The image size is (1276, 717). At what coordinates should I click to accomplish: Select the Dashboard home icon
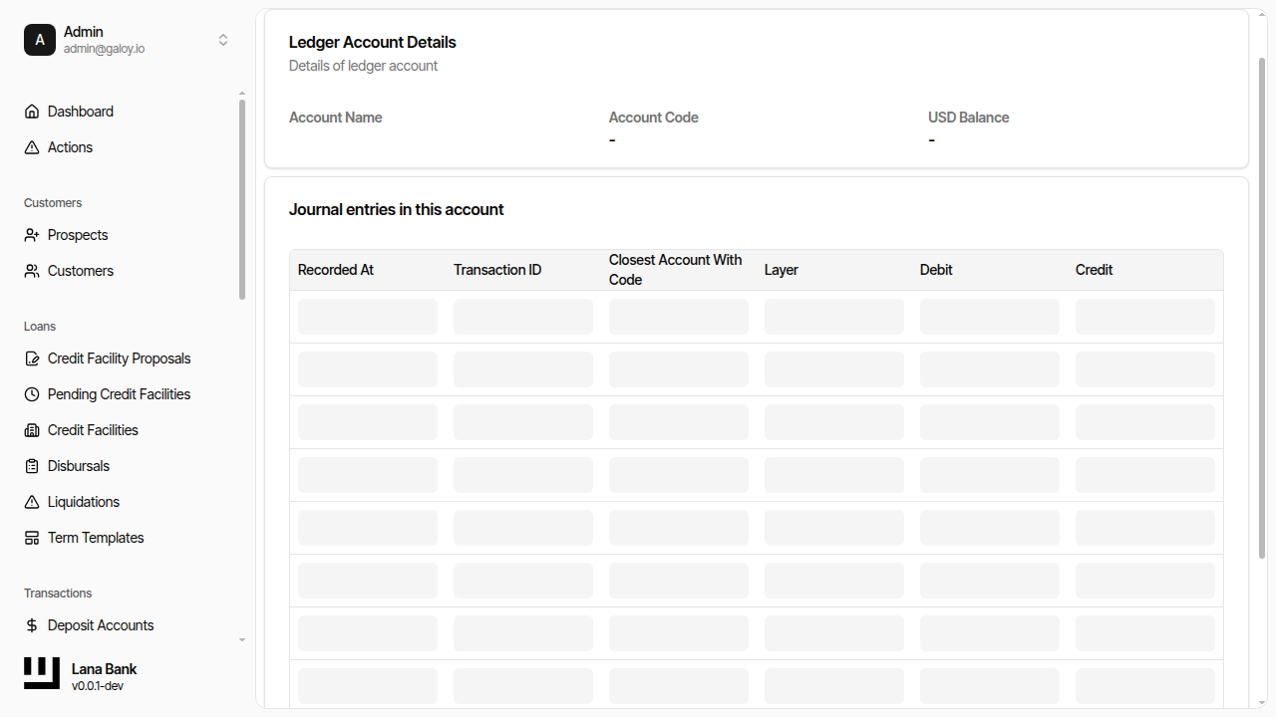31,111
